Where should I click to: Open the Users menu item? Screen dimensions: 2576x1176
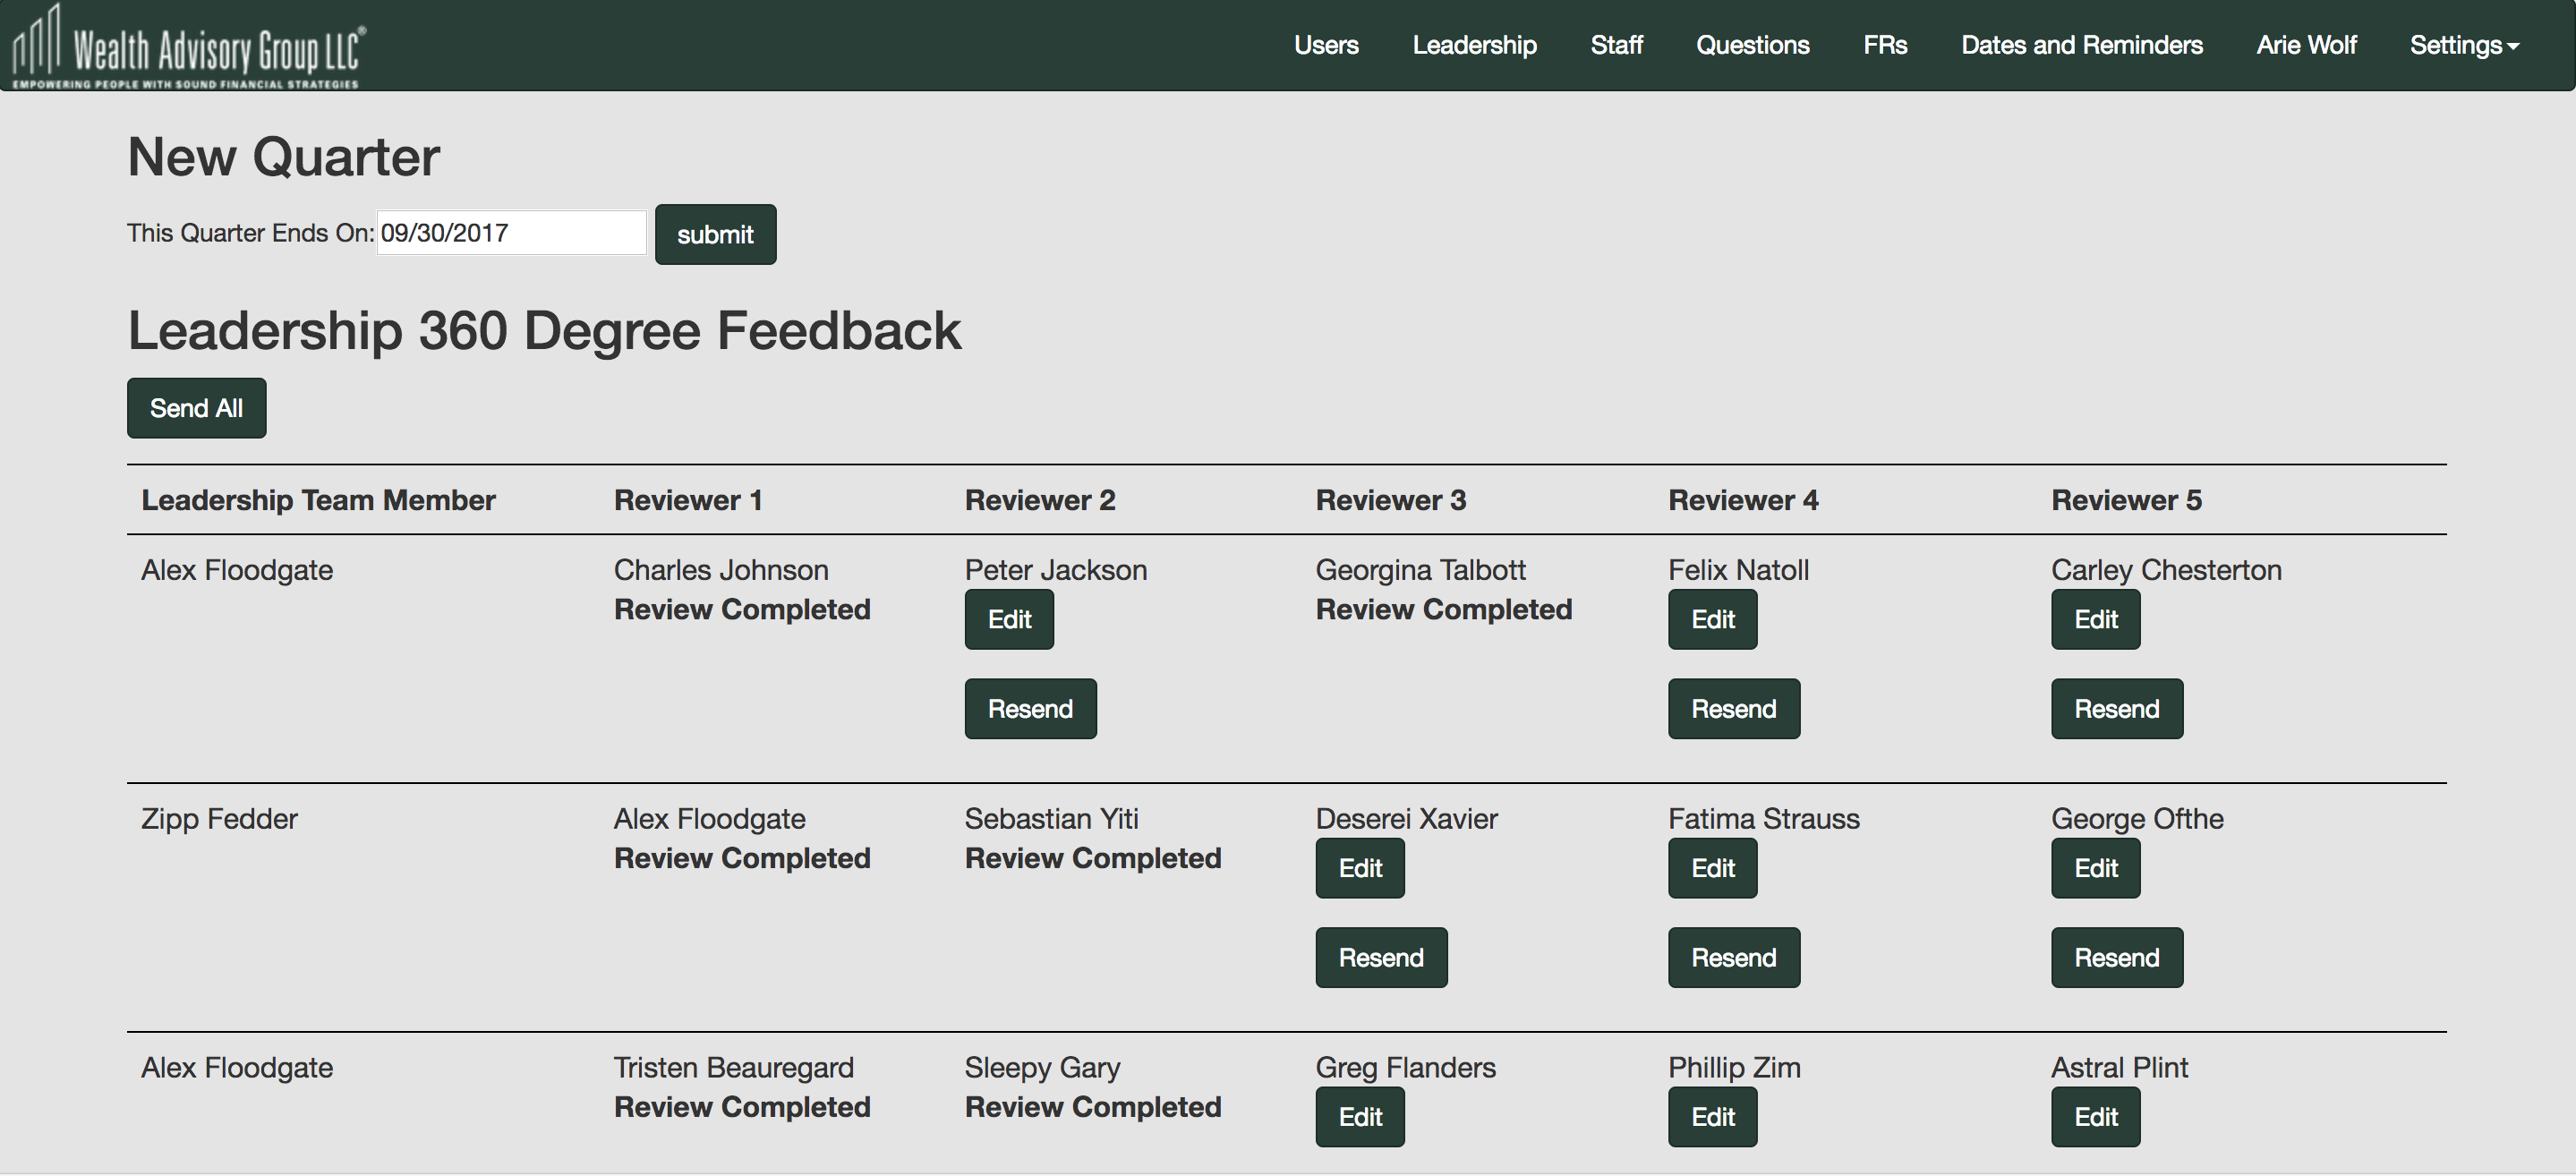(1325, 45)
